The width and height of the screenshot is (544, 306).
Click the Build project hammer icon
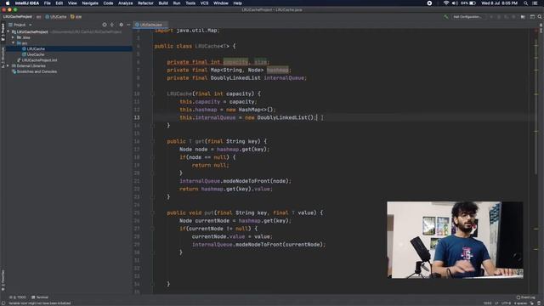pos(445,17)
